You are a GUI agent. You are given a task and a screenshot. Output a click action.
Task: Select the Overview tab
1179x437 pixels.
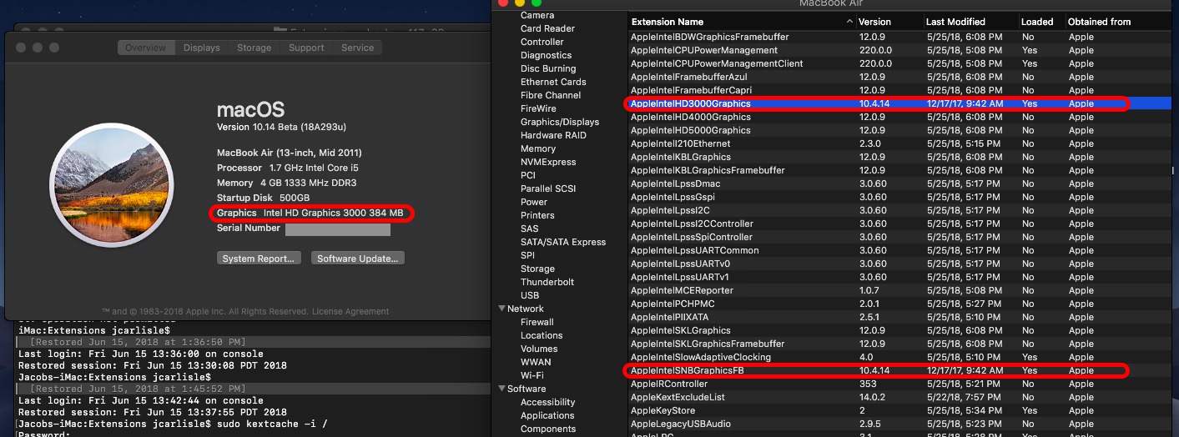click(146, 48)
